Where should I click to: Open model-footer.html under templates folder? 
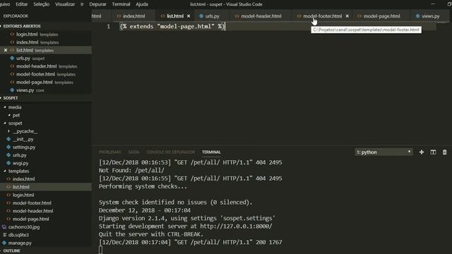[x=32, y=203]
